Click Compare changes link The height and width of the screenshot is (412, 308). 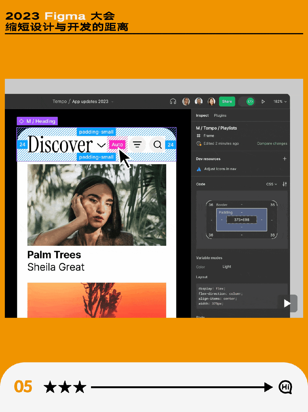coord(272,144)
